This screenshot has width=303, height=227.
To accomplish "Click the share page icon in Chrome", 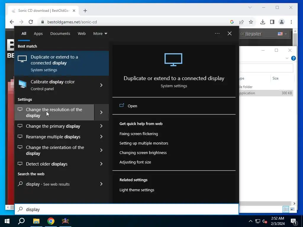I will [x=241, y=22].
